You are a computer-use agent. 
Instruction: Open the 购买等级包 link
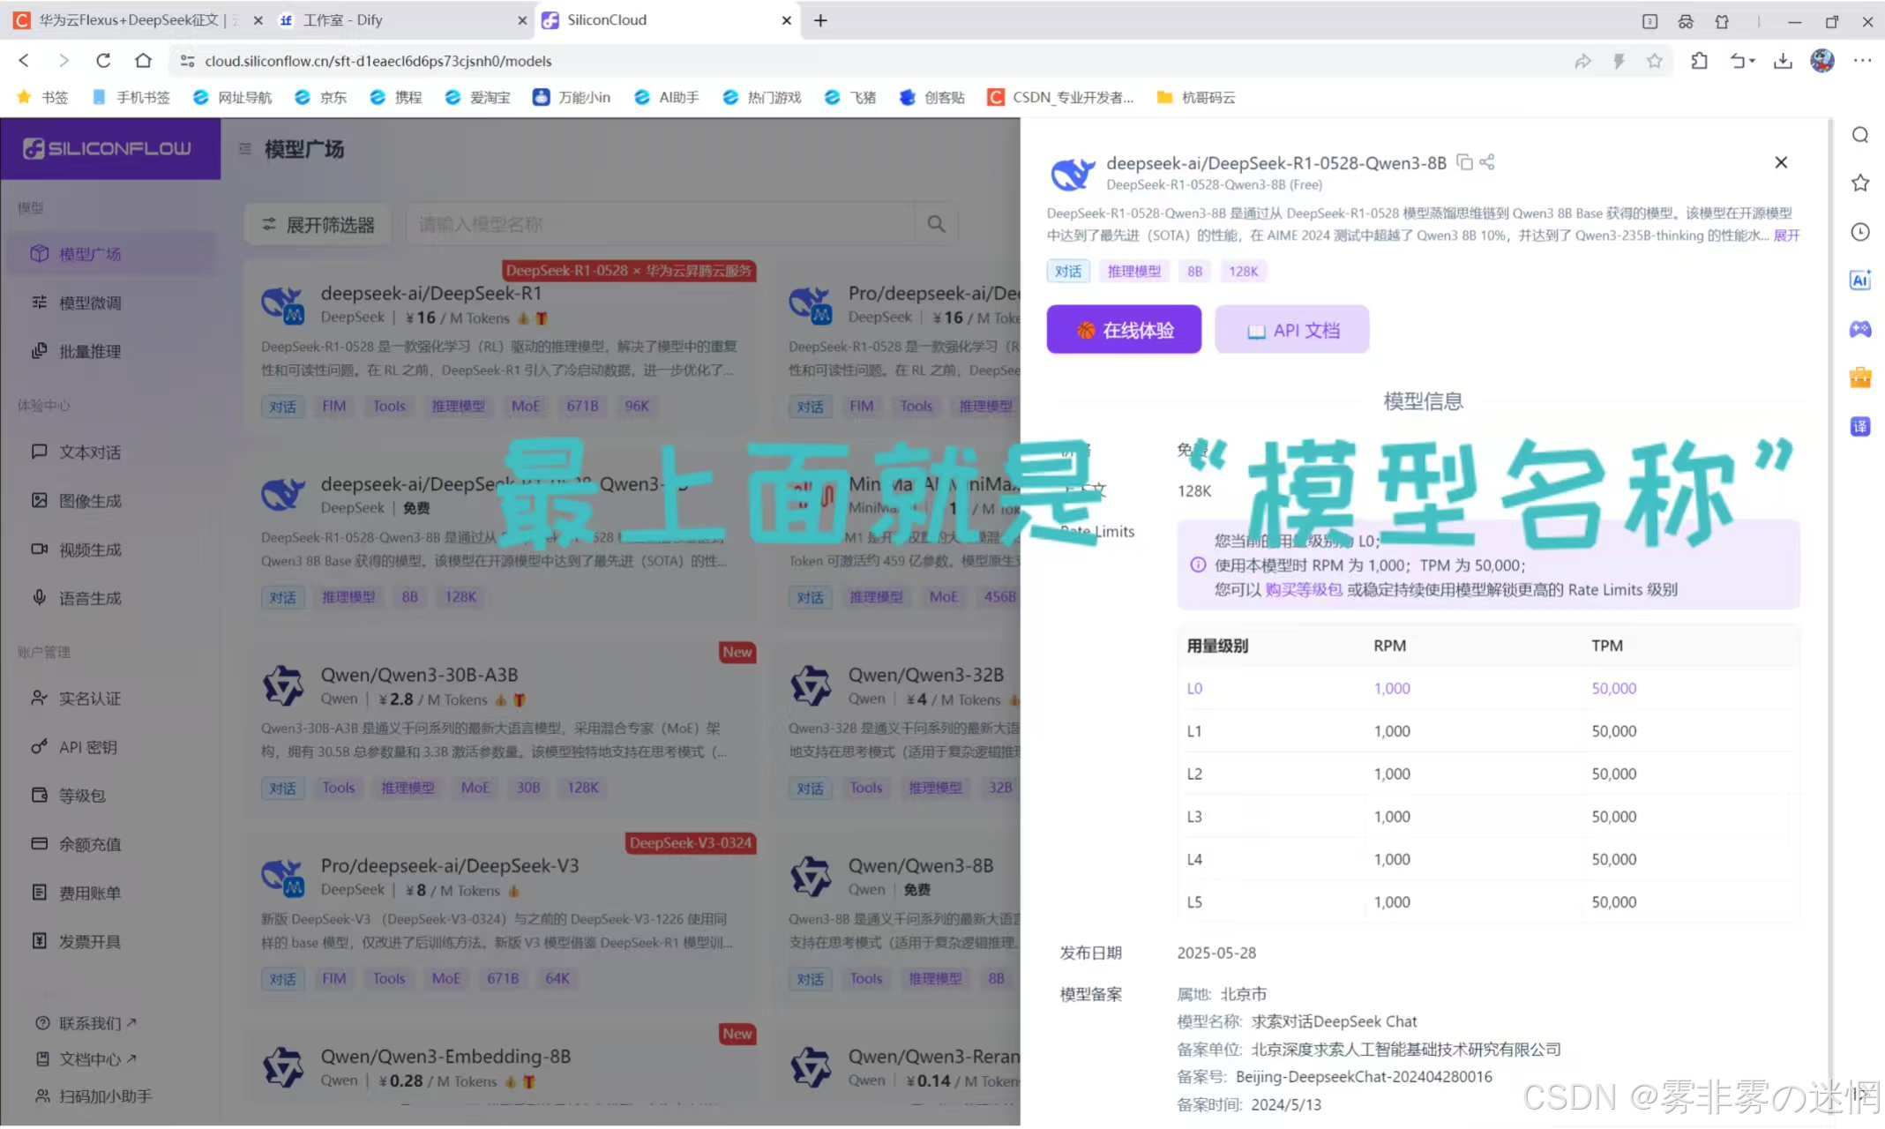pos(1304,590)
